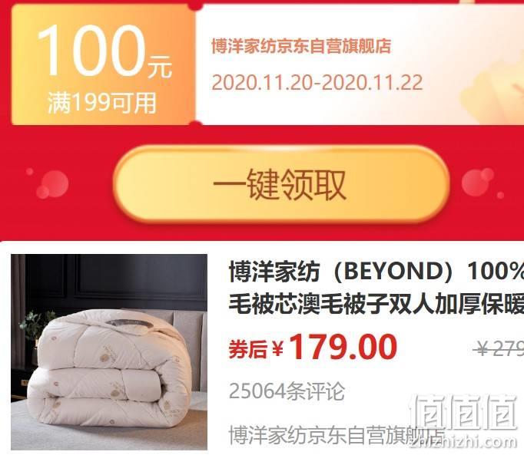Click the 券后 ¥179.00 price
This screenshot has width=524, height=455.
pos(313,348)
